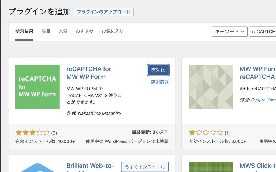276x172 pixels.
Task: Upload a plugin via プラグインのアップロード
Action: [103, 12]
